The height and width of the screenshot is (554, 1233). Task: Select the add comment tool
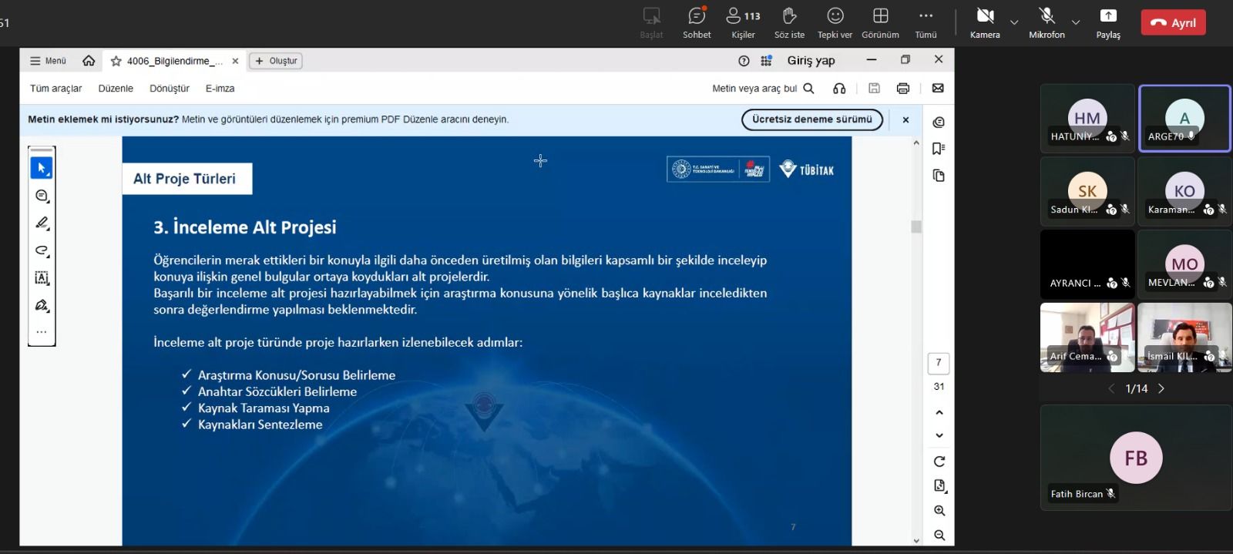(42, 196)
